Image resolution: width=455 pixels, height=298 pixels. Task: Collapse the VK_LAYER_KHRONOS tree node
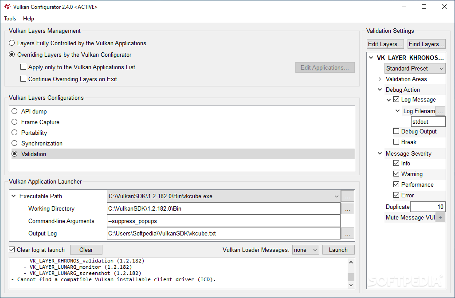[x=371, y=58]
